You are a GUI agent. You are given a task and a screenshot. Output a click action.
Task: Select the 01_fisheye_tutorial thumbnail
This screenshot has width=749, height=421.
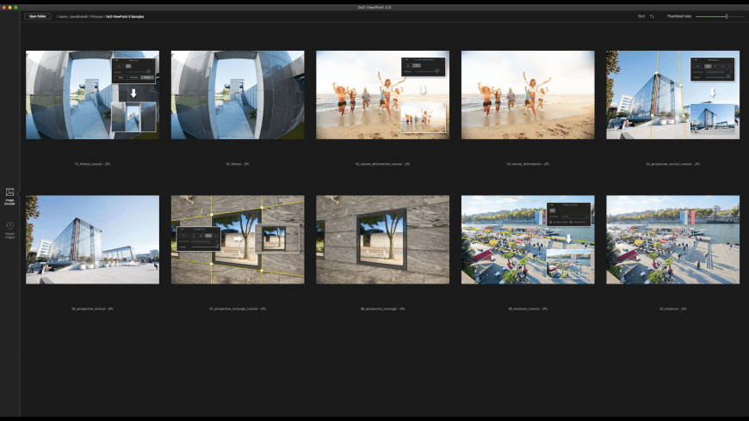92,95
